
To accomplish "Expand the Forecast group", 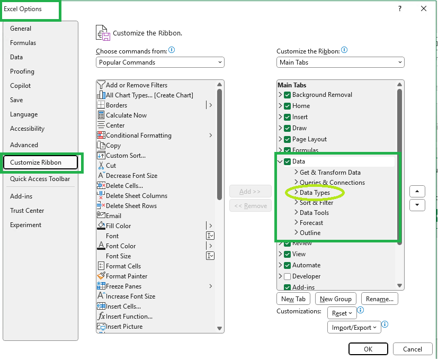I will pyautogui.click(x=297, y=222).
